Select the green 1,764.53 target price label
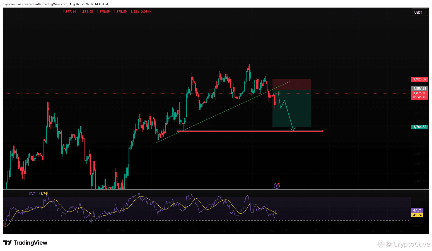The width and height of the screenshot is (432, 251). click(x=419, y=127)
